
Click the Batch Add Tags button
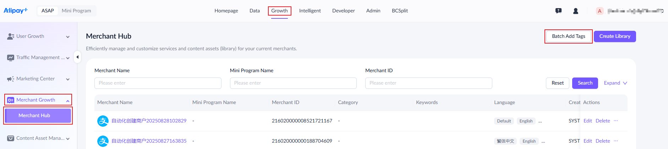tap(569, 36)
